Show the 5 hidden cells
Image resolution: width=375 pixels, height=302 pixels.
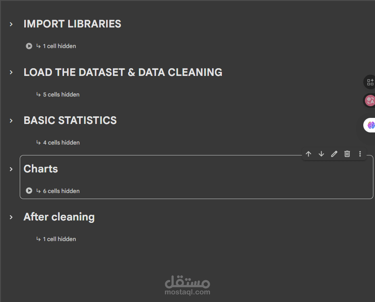[61, 94]
